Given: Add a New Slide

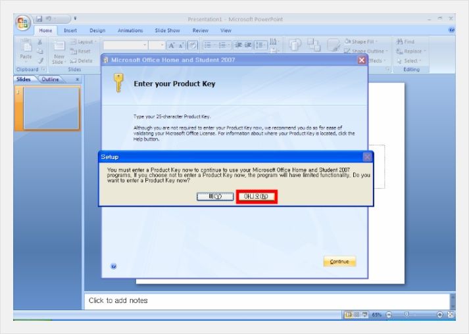Looking at the screenshot, I should point(59,53).
